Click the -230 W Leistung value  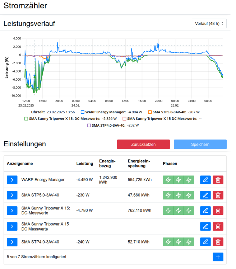pos(83,195)
